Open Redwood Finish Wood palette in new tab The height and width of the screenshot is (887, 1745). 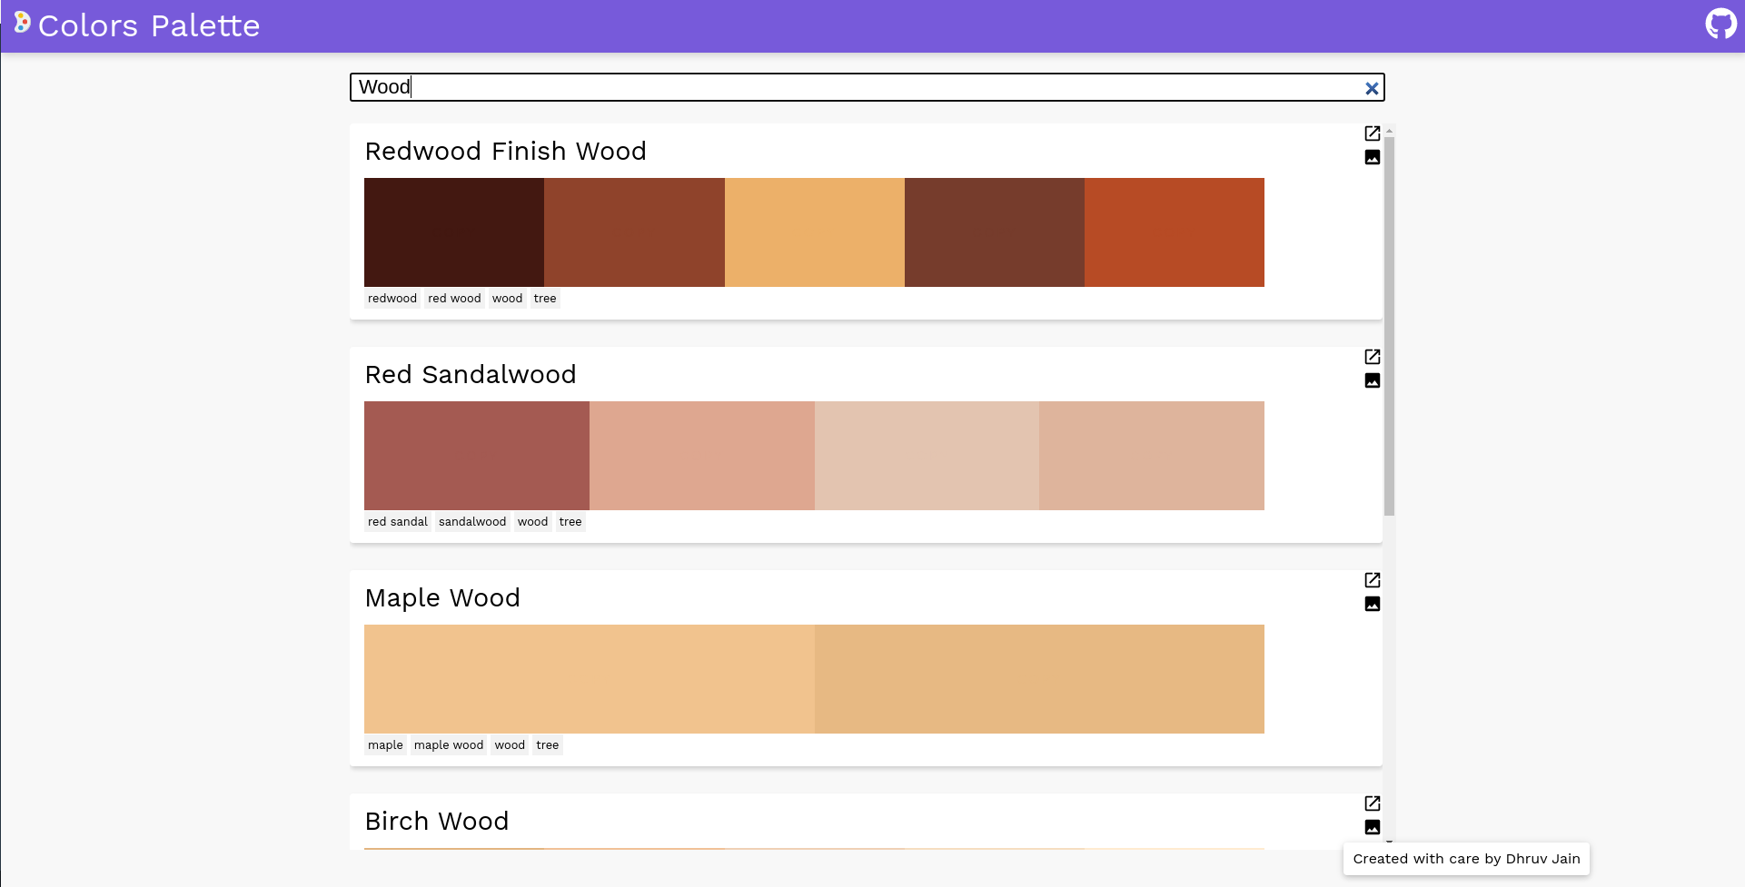pyautogui.click(x=1372, y=133)
